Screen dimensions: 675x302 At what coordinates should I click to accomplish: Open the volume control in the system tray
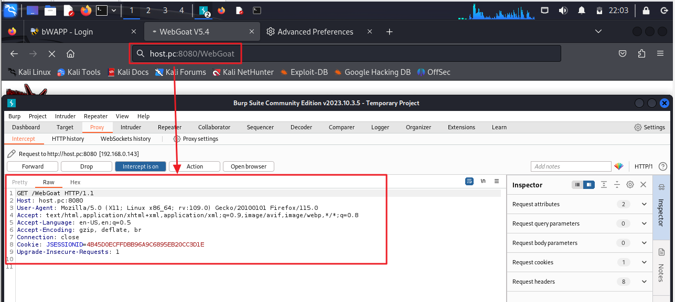(563, 10)
